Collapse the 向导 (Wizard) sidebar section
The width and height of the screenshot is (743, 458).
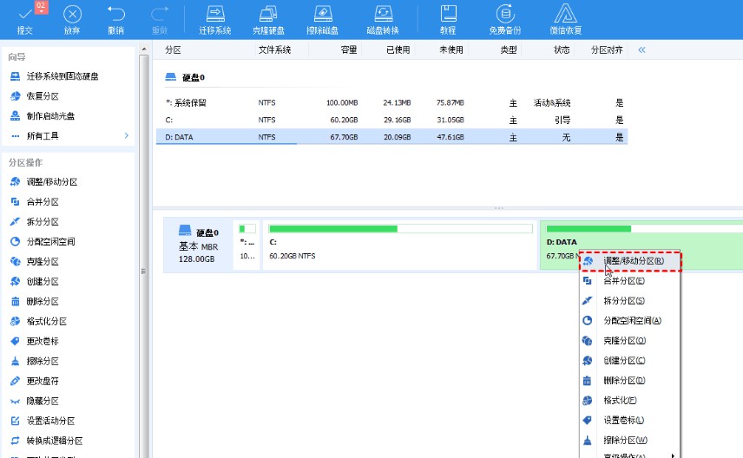point(17,56)
